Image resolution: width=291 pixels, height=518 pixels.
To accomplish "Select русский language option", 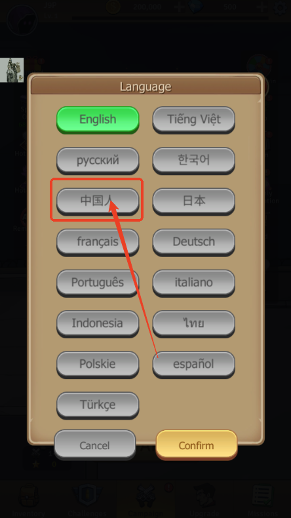I will click(x=98, y=160).
